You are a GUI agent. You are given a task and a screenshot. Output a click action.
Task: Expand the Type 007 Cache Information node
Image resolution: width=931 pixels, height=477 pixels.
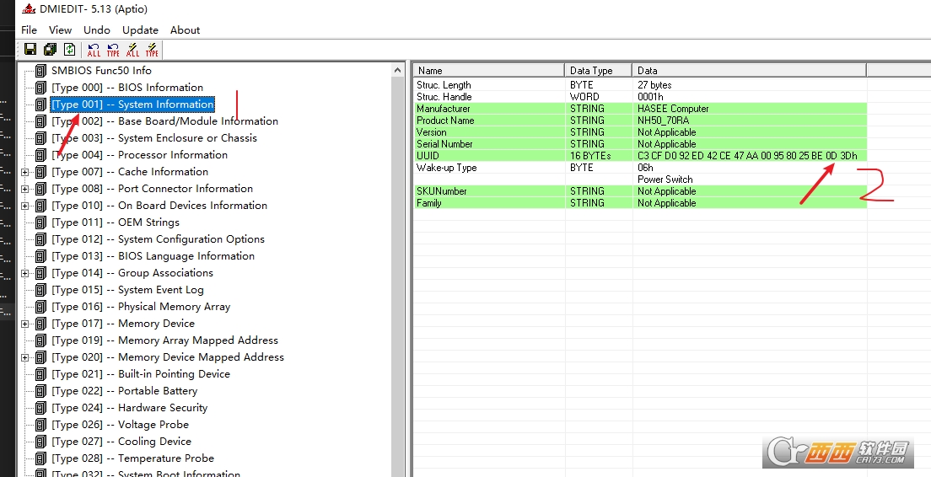(24, 172)
